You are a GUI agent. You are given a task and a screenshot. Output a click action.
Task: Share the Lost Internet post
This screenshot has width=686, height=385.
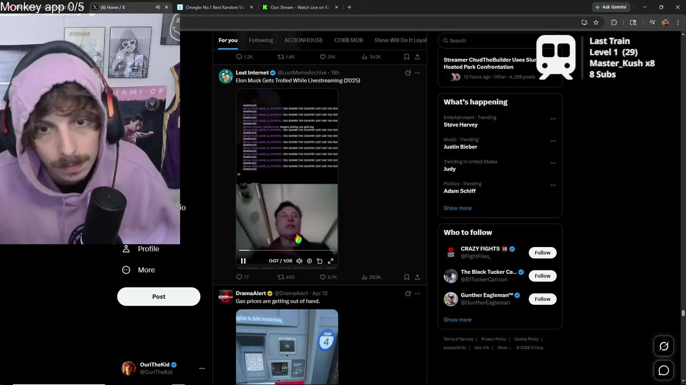pyautogui.click(x=417, y=277)
